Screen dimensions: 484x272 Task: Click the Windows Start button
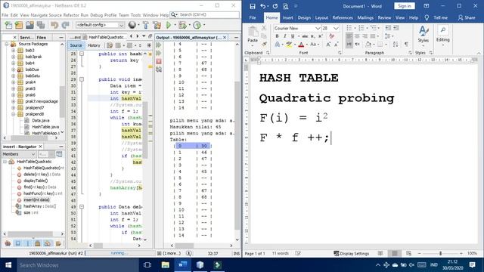click(x=8, y=265)
